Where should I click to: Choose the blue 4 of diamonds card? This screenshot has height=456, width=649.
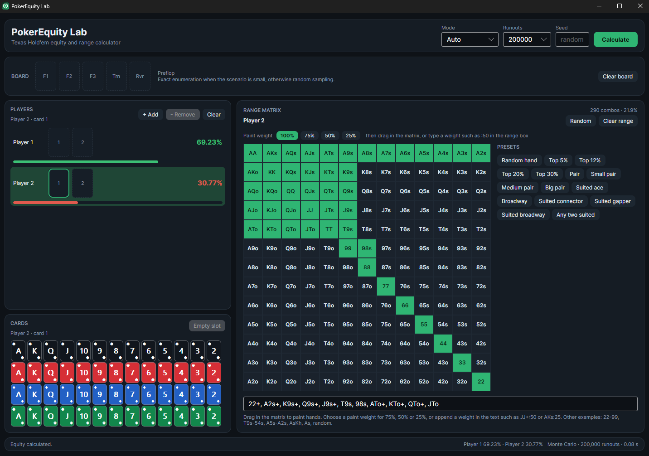tap(181, 394)
